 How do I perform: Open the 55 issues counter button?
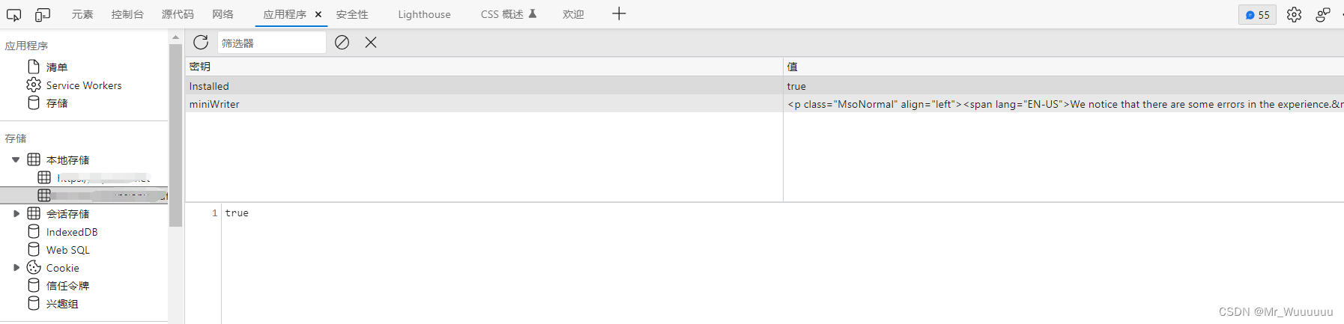[1258, 14]
